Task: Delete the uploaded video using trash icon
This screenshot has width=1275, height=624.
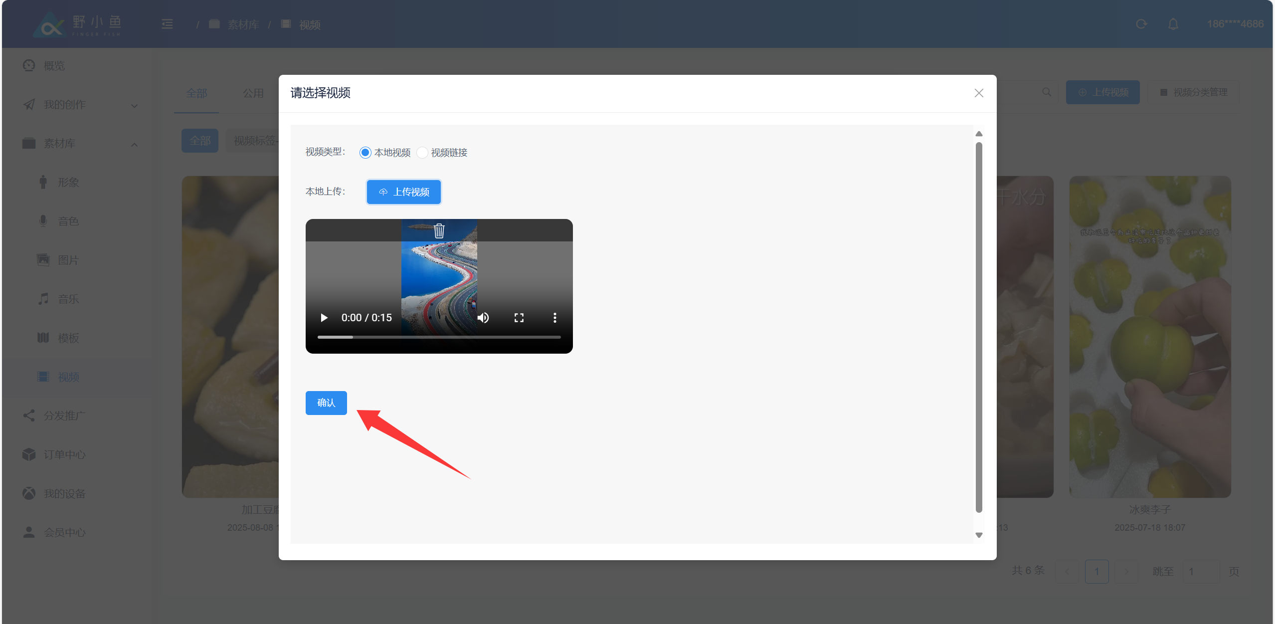Action: coord(439,231)
